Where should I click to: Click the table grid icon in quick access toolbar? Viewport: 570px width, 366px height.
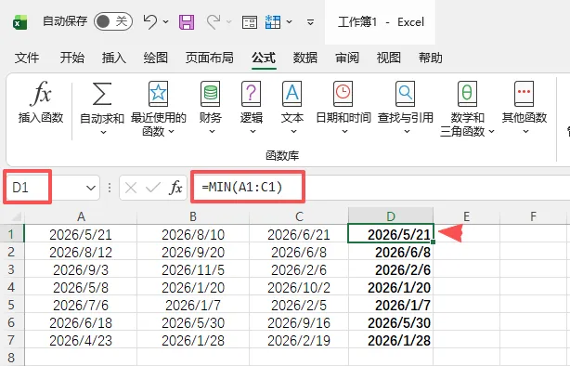(273, 21)
